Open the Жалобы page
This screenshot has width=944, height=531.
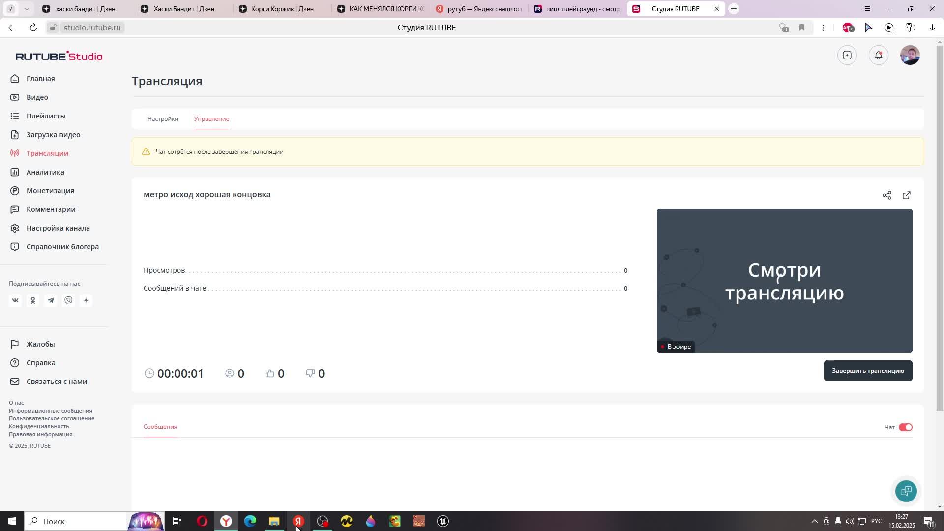[x=40, y=344]
